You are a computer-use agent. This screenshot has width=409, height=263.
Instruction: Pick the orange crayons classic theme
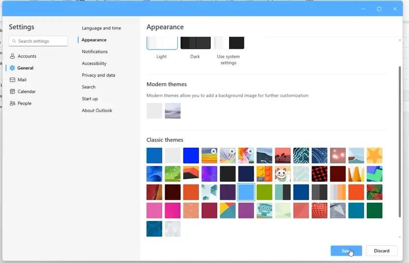(x=356, y=174)
